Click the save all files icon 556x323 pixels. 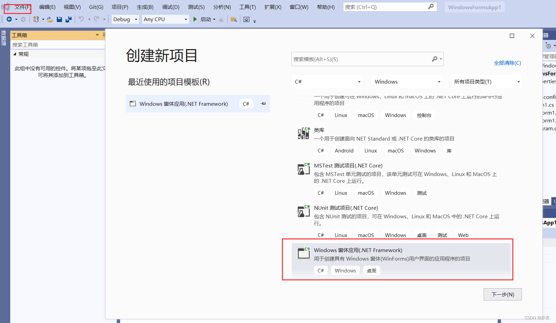69,19
